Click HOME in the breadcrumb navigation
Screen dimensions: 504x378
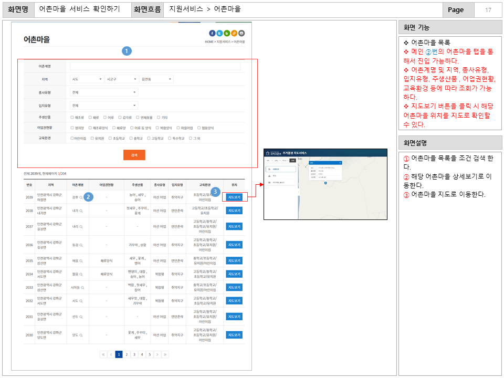(208, 41)
